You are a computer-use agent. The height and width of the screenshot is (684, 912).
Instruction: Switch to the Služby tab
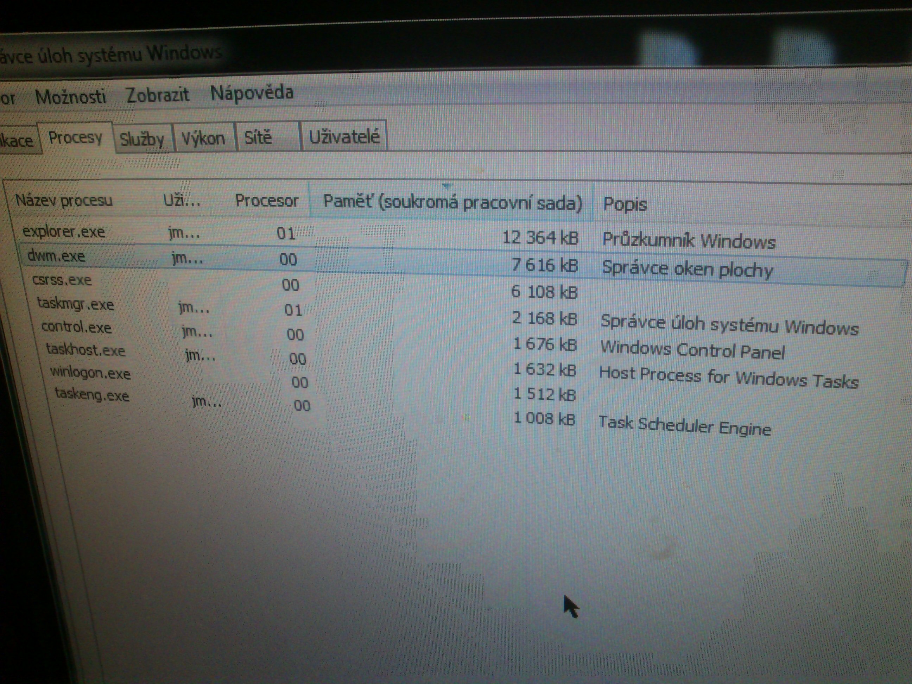pos(141,139)
